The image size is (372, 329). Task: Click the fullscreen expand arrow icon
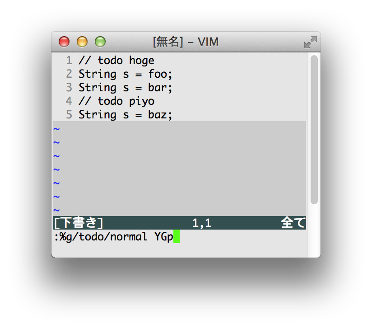tap(311, 42)
